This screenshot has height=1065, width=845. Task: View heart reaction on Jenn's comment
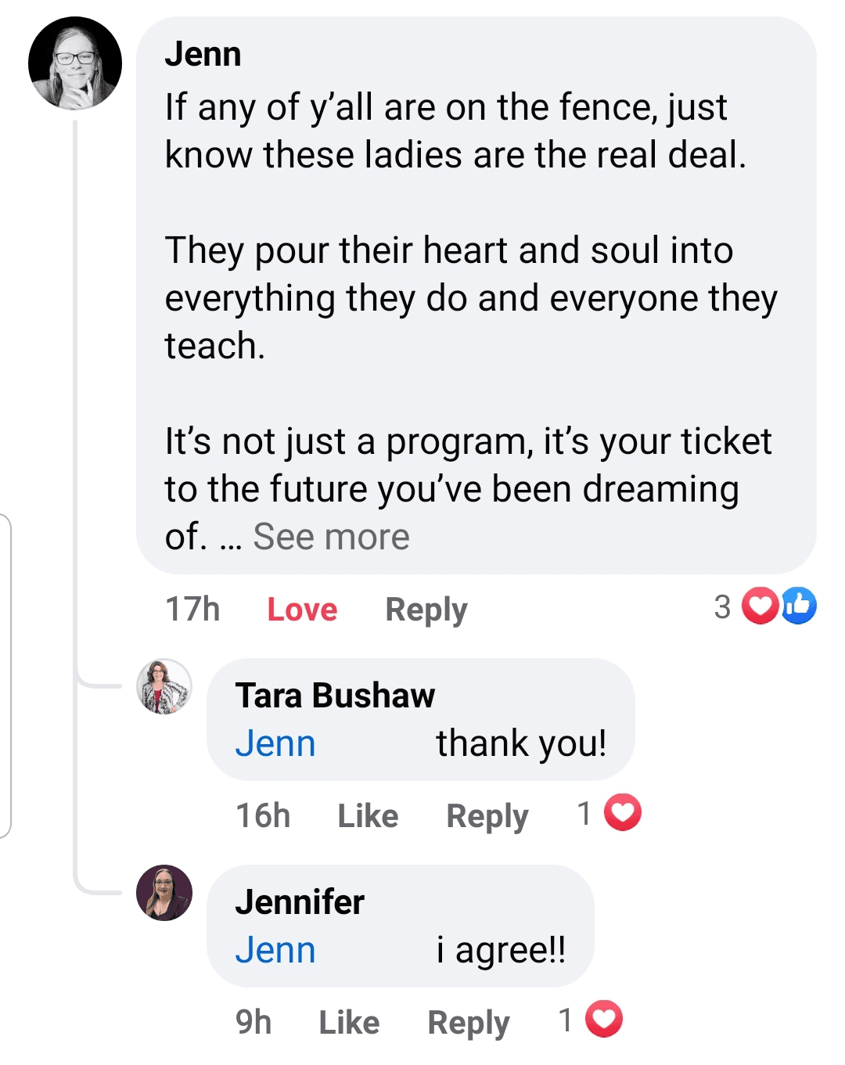tap(759, 606)
